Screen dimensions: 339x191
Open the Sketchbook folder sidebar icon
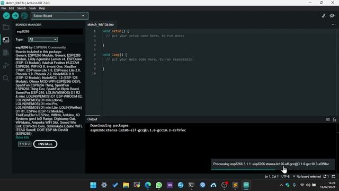click(6, 27)
